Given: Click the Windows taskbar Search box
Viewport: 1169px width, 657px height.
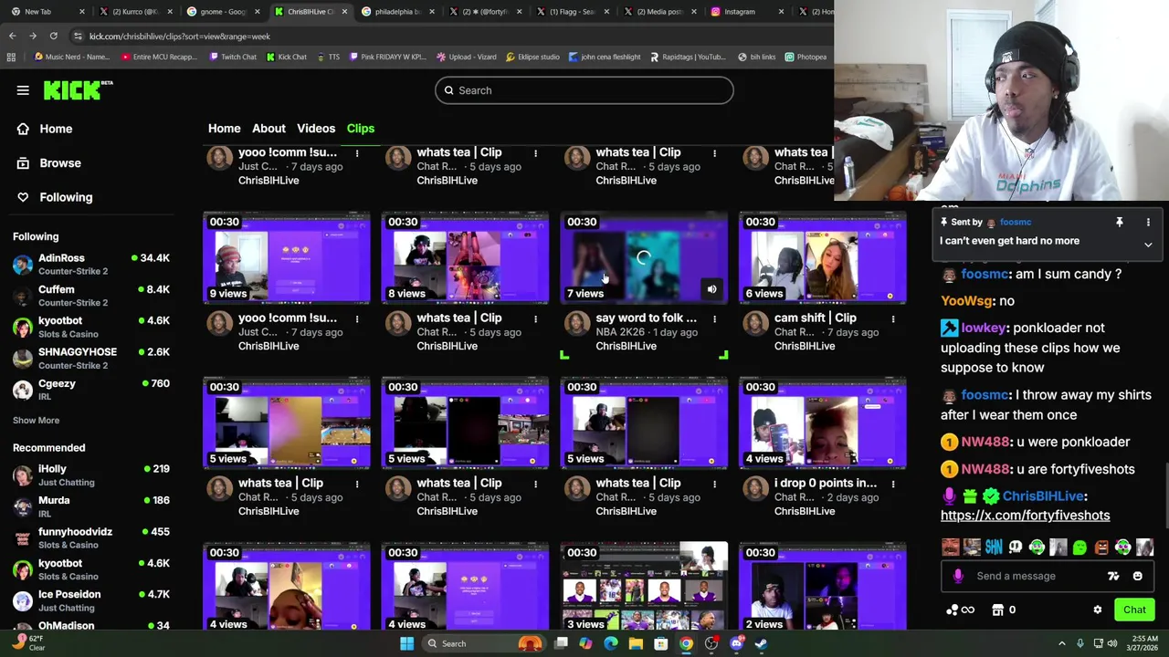Looking at the screenshot, I should [484, 643].
